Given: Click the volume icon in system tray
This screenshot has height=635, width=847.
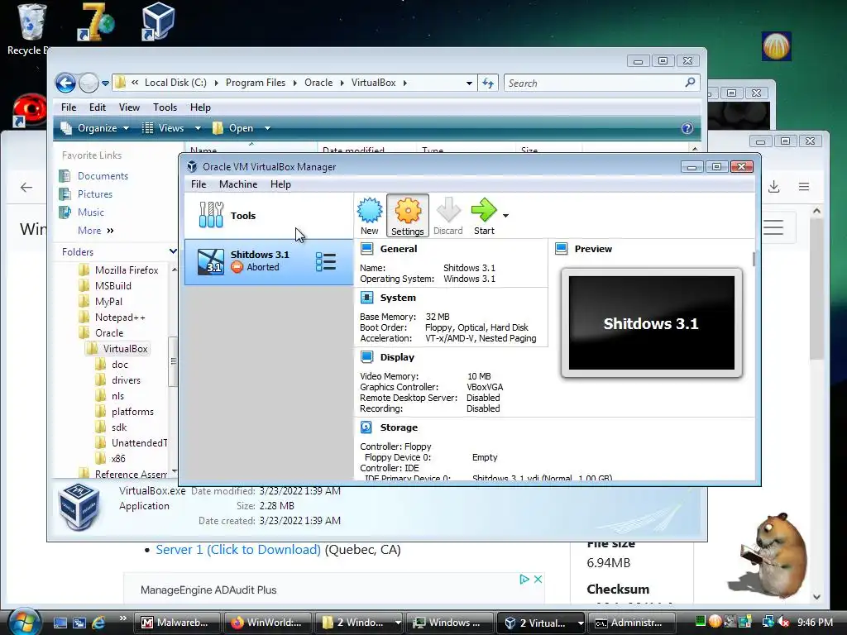Looking at the screenshot, I should click(783, 622).
